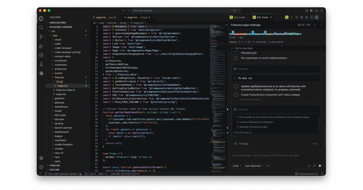Click the condense context icon beside 5%
Screen dimensions: 363x190
coord(315,25)
